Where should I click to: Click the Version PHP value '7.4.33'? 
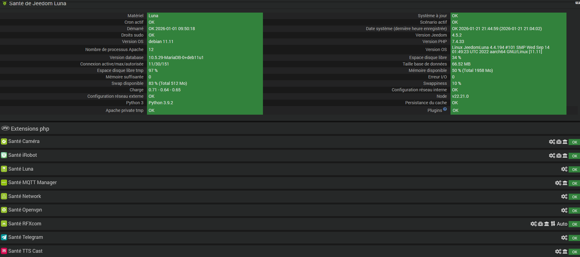click(458, 42)
